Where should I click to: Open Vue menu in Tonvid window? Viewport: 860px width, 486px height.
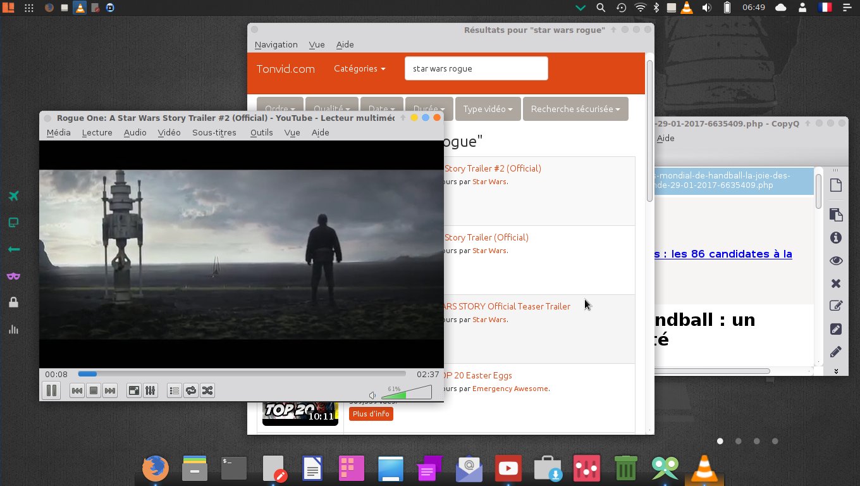[x=317, y=44]
